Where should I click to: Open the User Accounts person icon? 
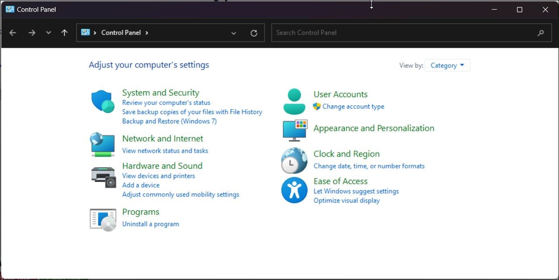click(294, 101)
